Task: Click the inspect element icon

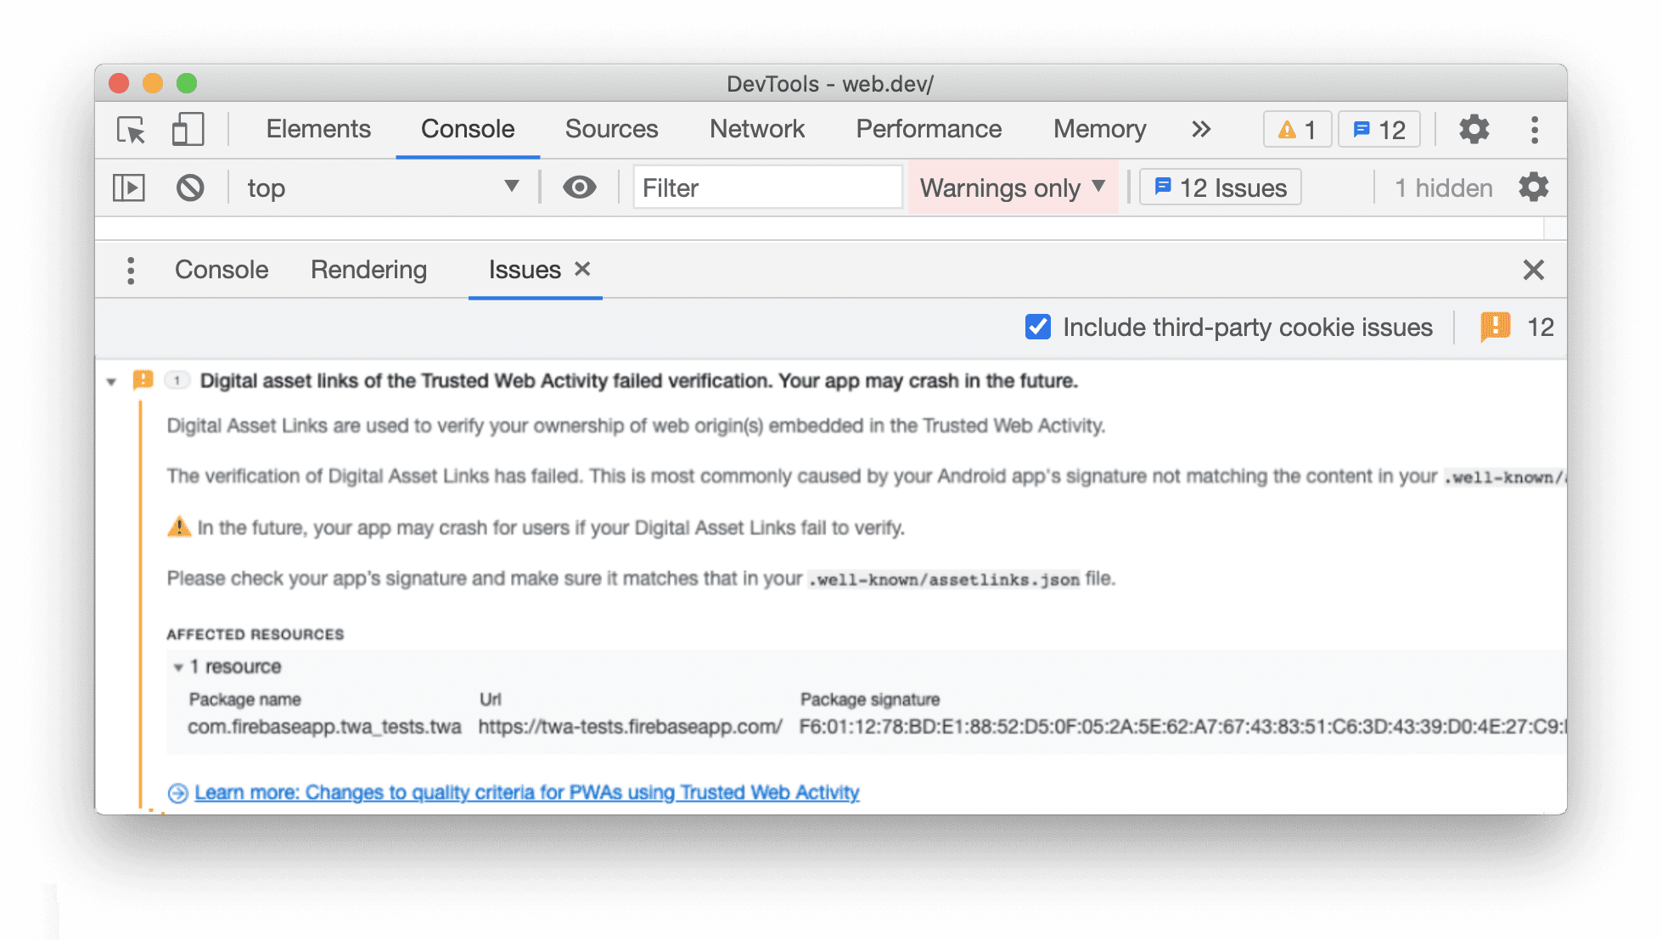Action: click(128, 128)
